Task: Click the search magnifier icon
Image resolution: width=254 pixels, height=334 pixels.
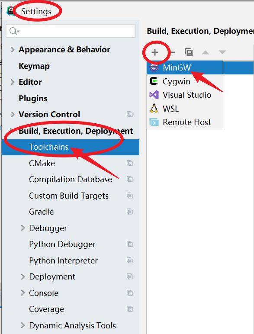Action: tap(14, 31)
